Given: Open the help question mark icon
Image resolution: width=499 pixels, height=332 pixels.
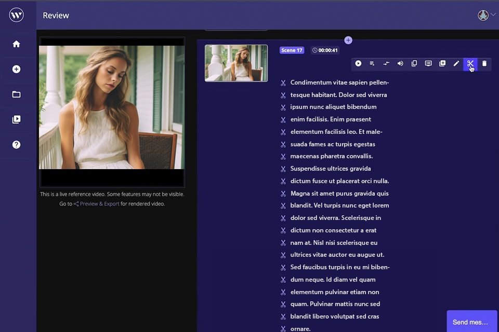Looking at the screenshot, I should click(x=16, y=145).
